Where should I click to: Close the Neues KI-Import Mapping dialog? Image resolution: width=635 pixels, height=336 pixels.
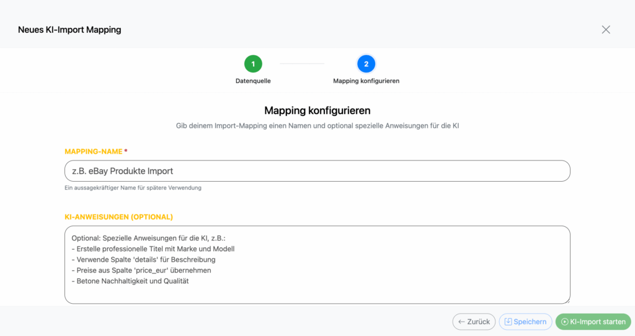tap(606, 30)
